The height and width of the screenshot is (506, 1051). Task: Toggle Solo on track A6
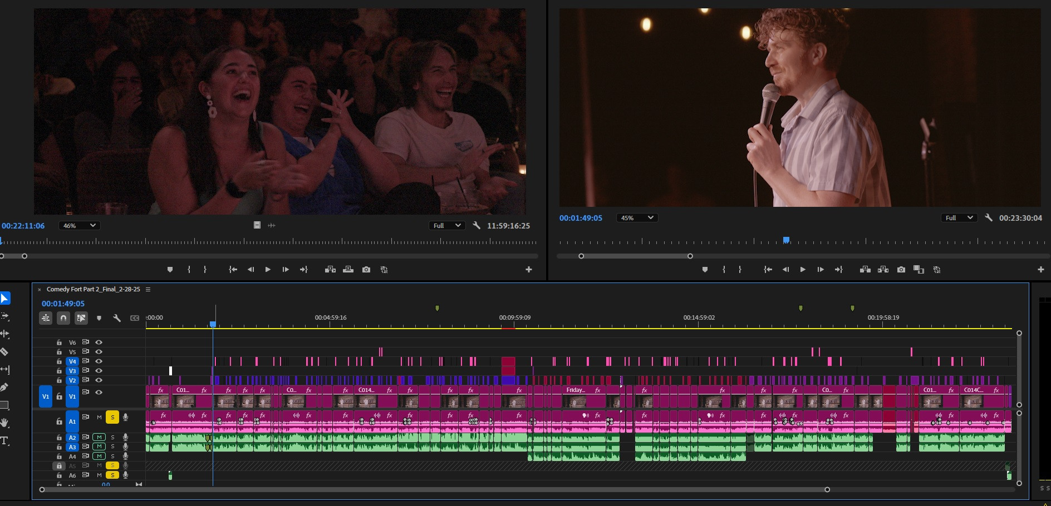point(112,475)
